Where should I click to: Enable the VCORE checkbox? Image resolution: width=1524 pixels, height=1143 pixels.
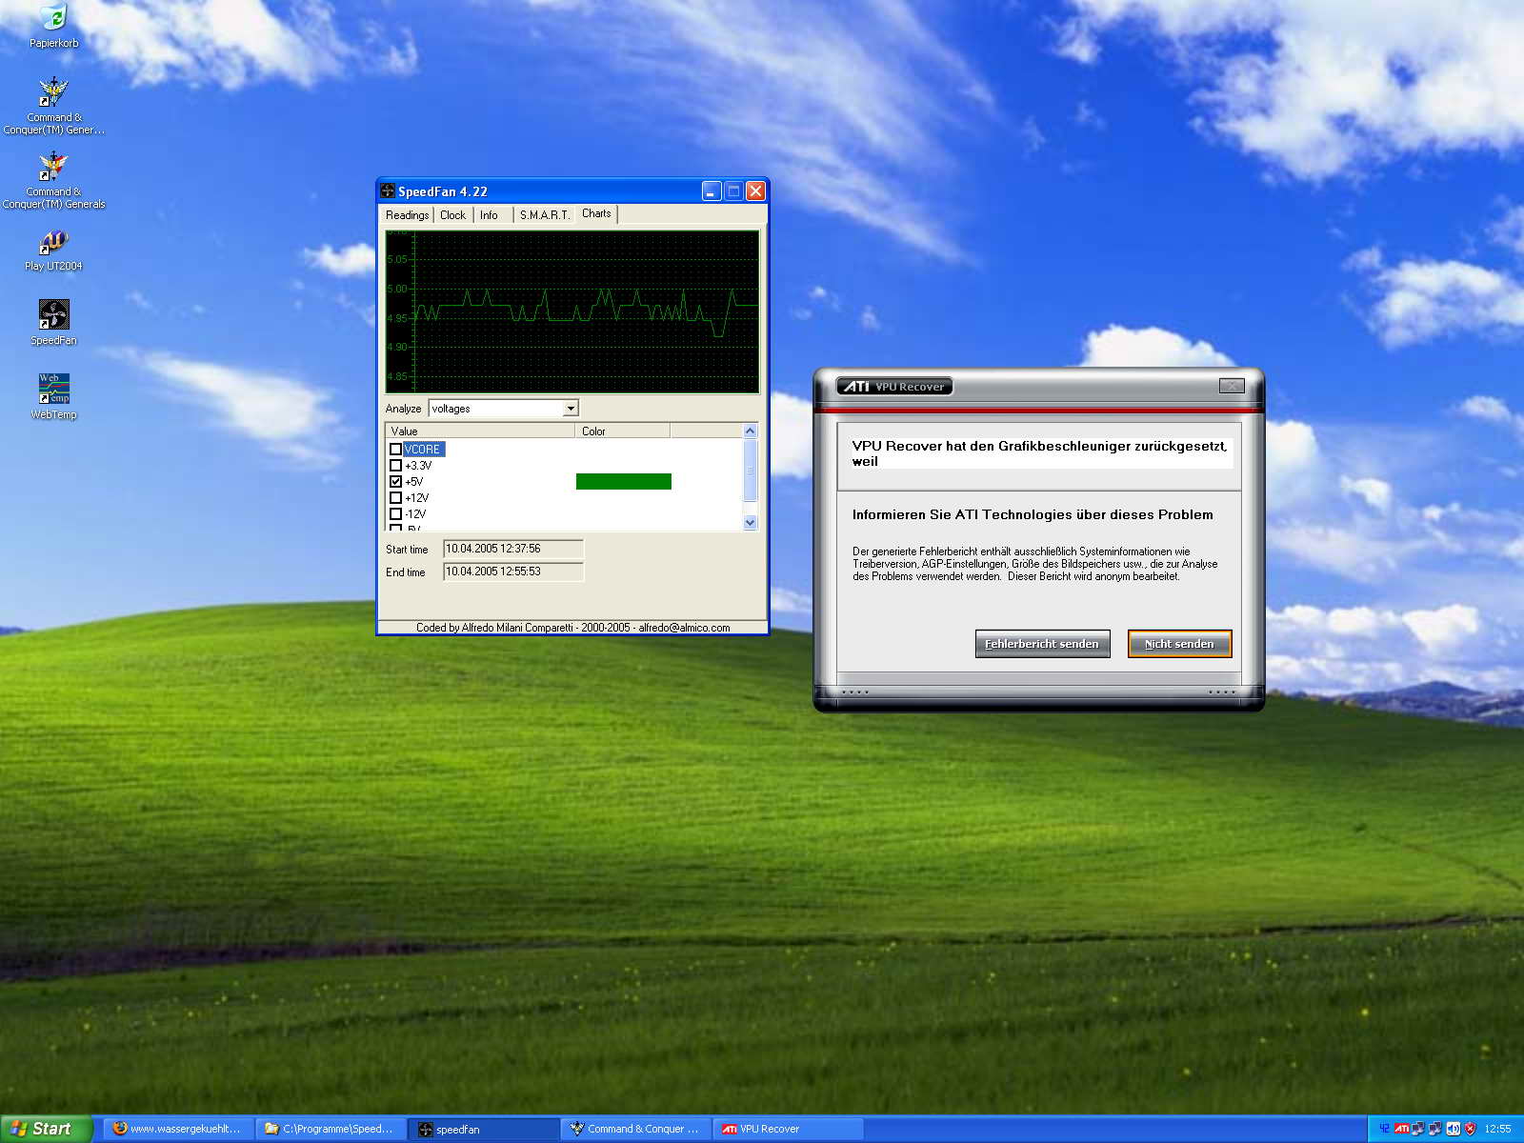(x=395, y=450)
